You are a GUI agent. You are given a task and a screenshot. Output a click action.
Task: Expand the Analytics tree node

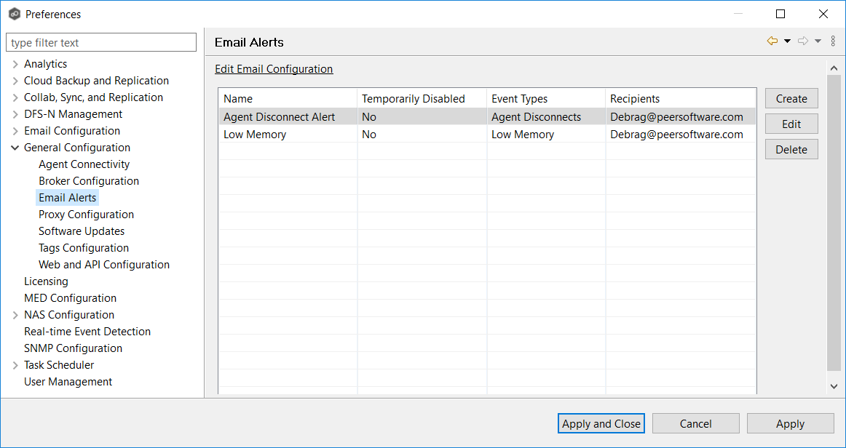coord(15,64)
